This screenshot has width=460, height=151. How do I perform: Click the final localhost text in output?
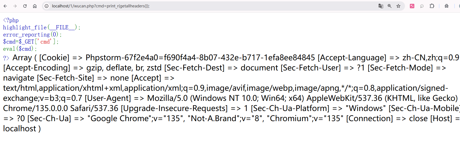pos(20,129)
